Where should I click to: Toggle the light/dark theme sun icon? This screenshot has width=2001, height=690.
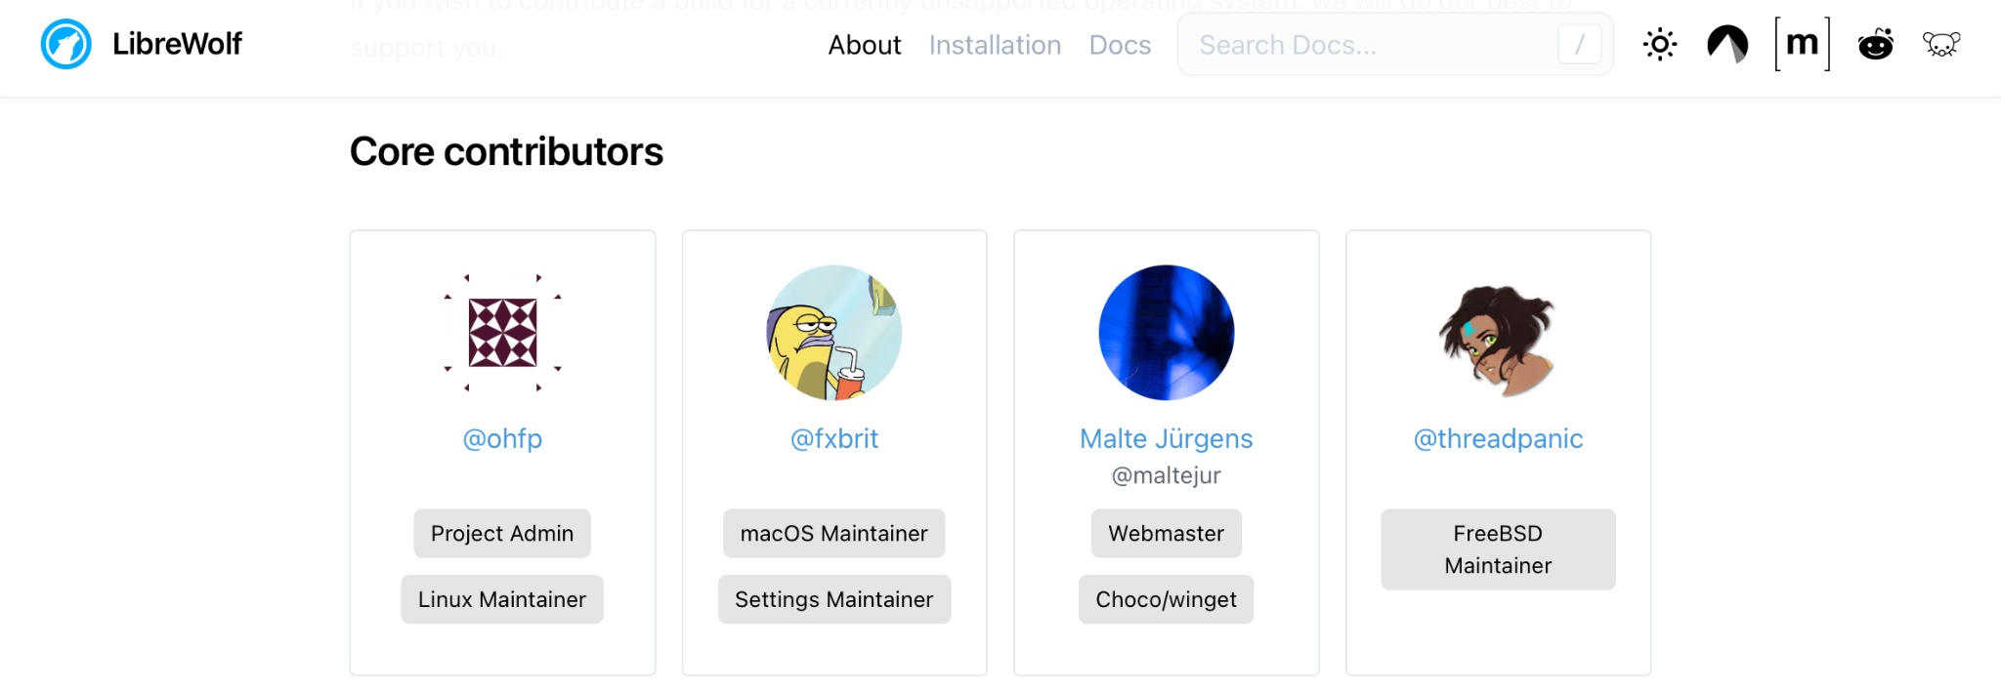tap(1660, 44)
